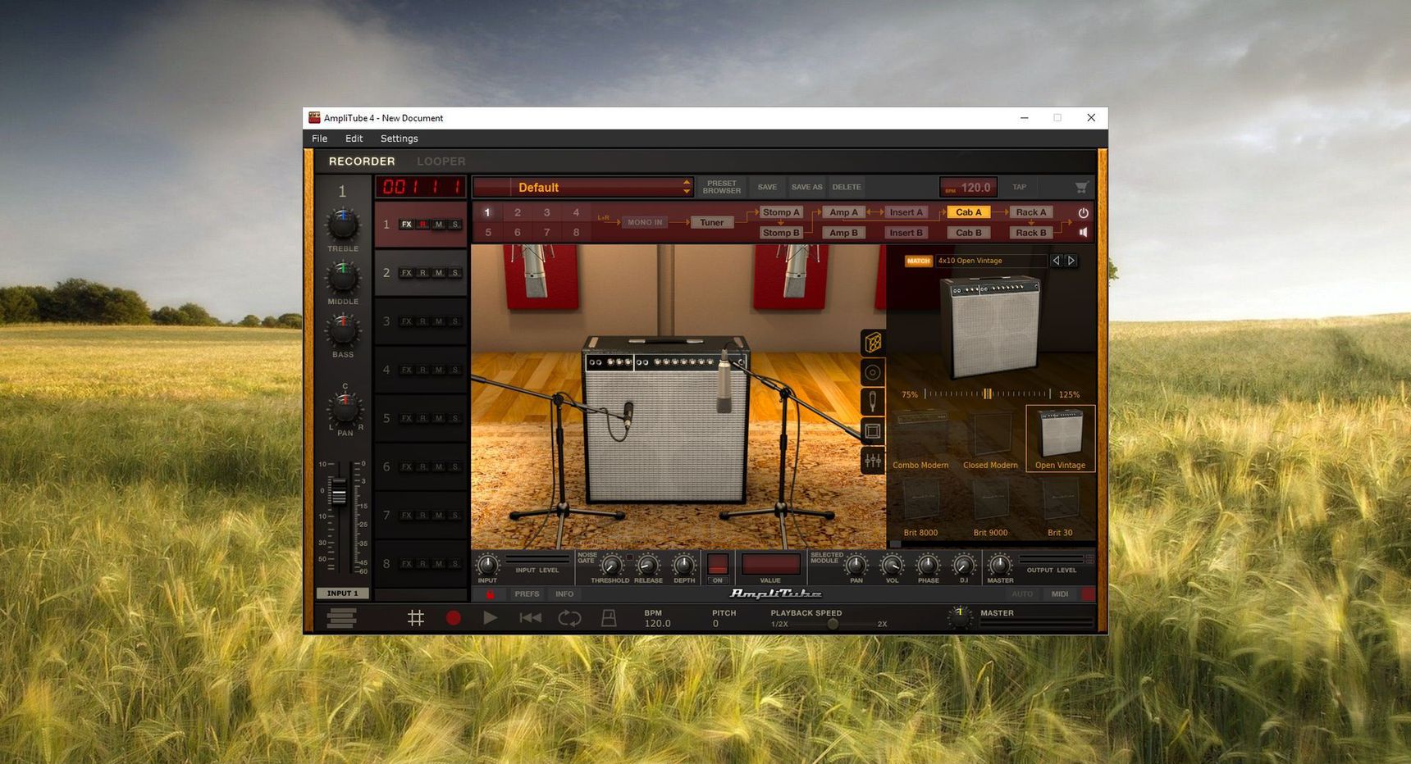
Task: Click the SAVE preset button
Action: tap(767, 187)
